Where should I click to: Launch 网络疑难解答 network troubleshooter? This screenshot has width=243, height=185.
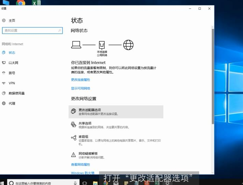coord(116,155)
